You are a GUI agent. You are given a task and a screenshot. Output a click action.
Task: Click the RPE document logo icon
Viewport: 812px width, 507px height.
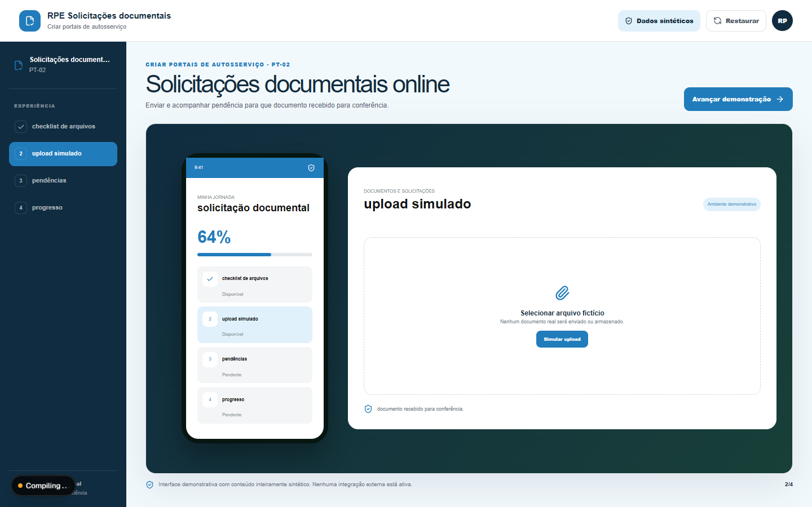(x=30, y=21)
